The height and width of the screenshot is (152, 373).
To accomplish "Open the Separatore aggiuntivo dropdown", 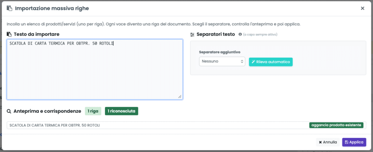I will 222,61.
